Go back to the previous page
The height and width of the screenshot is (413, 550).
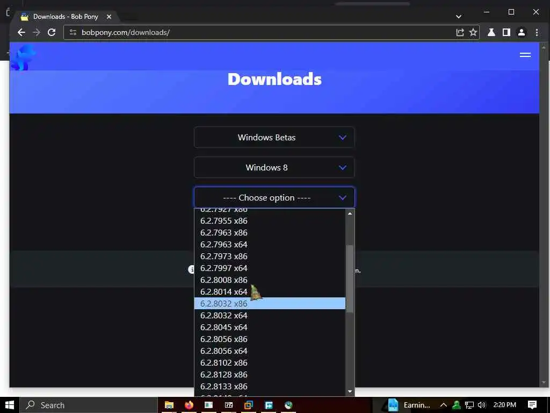(x=21, y=32)
